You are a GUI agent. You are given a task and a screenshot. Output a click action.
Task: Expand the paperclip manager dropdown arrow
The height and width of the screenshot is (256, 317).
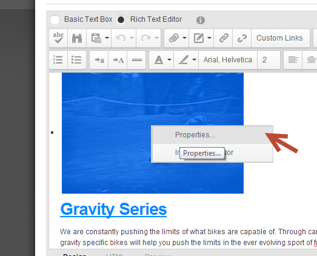pyautogui.click(x=185, y=38)
